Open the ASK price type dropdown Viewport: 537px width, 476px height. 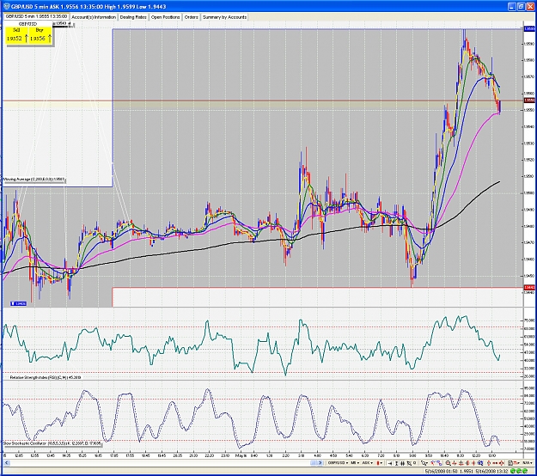(368, 463)
